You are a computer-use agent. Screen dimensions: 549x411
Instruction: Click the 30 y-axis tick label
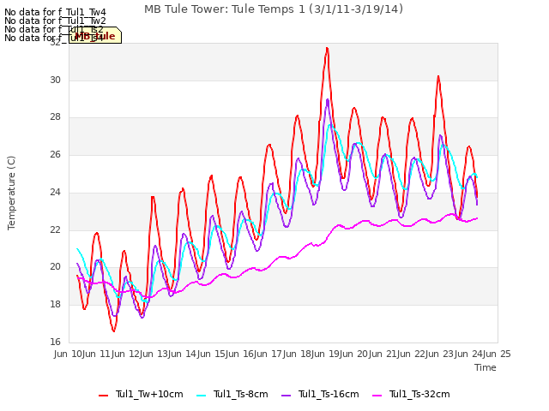(x=55, y=80)
